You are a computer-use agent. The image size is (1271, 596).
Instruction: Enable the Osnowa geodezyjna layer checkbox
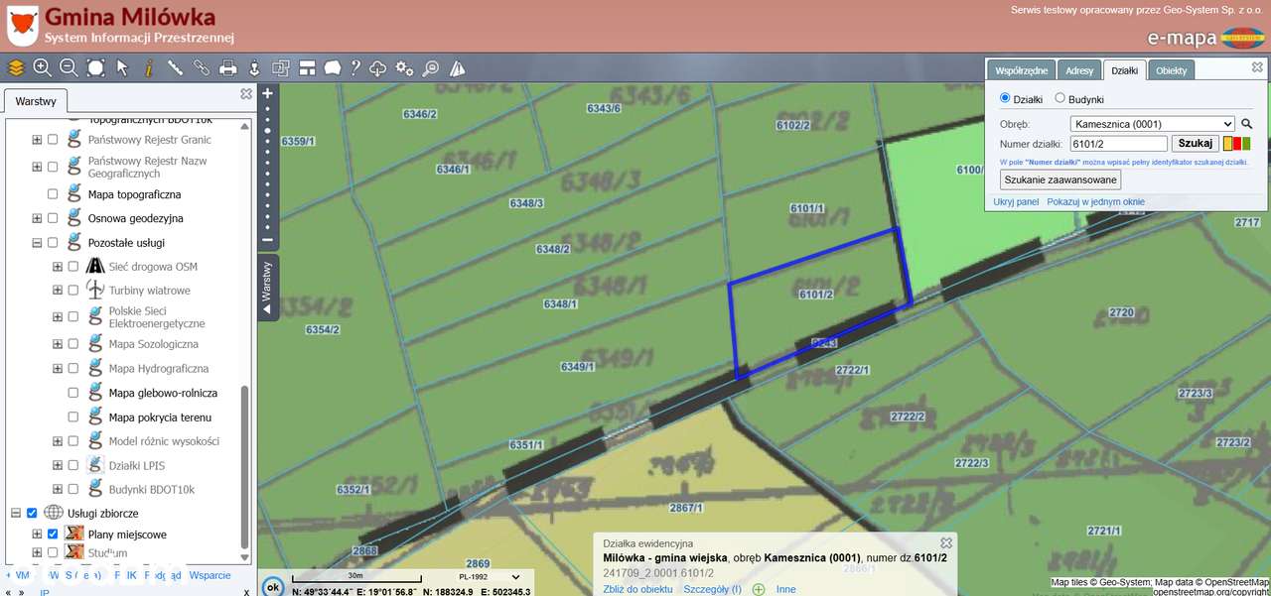pyautogui.click(x=53, y=218)
